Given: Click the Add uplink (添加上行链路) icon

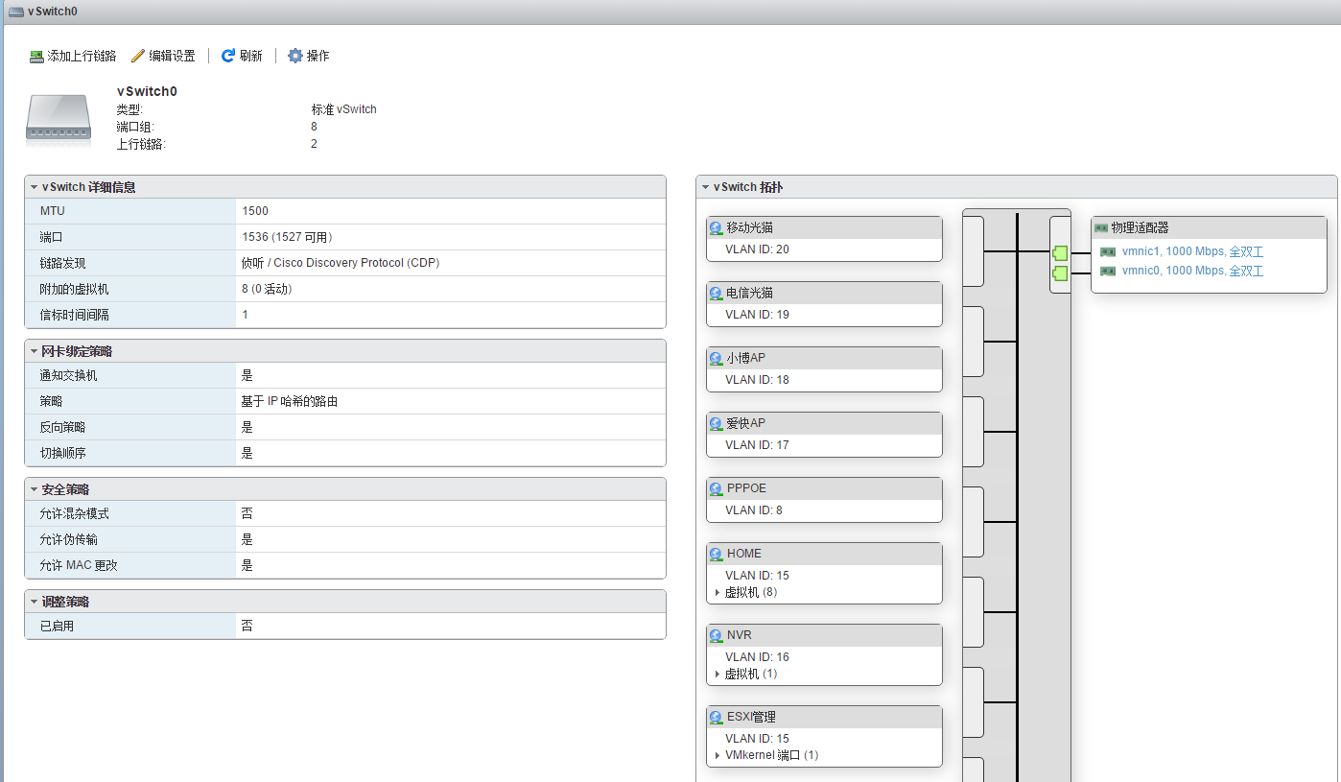Looking at the screenshot, I should coord(37,57).
